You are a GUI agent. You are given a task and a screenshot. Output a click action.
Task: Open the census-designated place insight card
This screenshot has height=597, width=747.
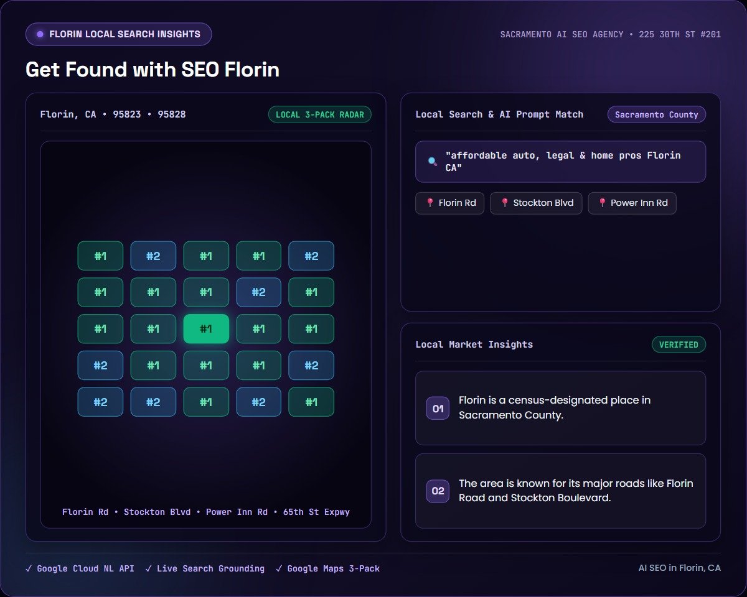tap(560, 408)
